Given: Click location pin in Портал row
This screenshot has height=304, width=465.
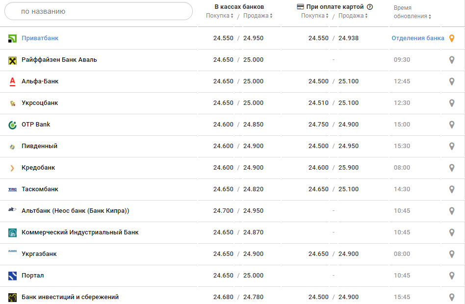Looking at the screenshot, I should coord(452,276).
